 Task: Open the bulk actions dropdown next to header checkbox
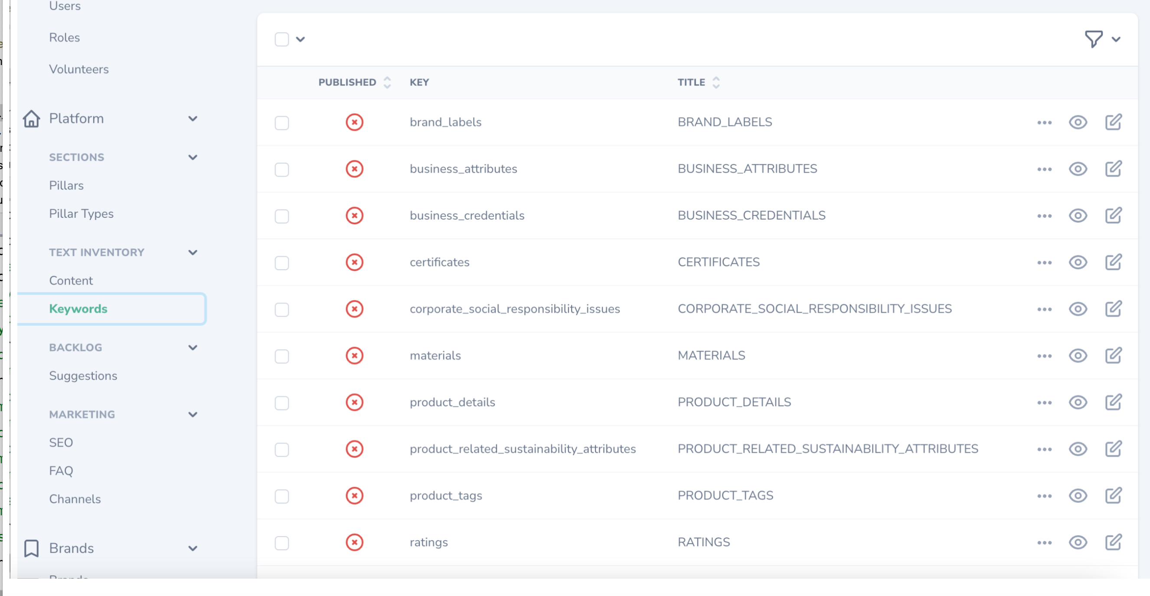click(301, 40)
